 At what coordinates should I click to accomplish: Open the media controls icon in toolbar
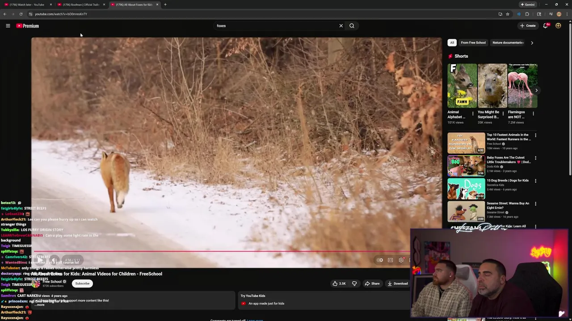click(x=551, y=14)
